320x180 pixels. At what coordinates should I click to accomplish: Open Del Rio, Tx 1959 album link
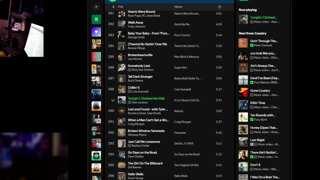[x=184, y=143]
